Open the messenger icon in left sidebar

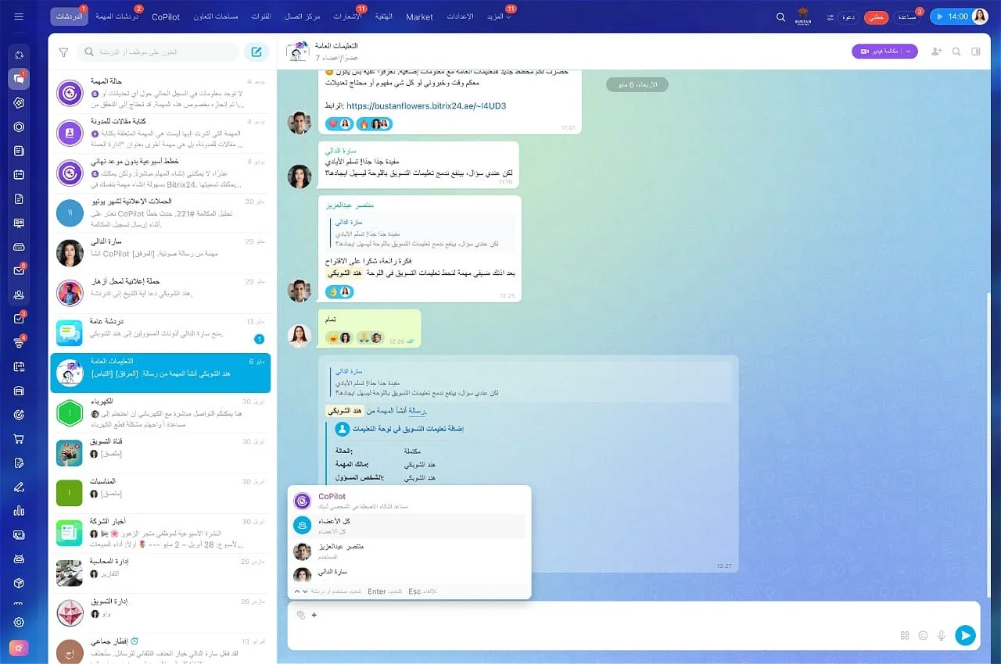(19, 78)
